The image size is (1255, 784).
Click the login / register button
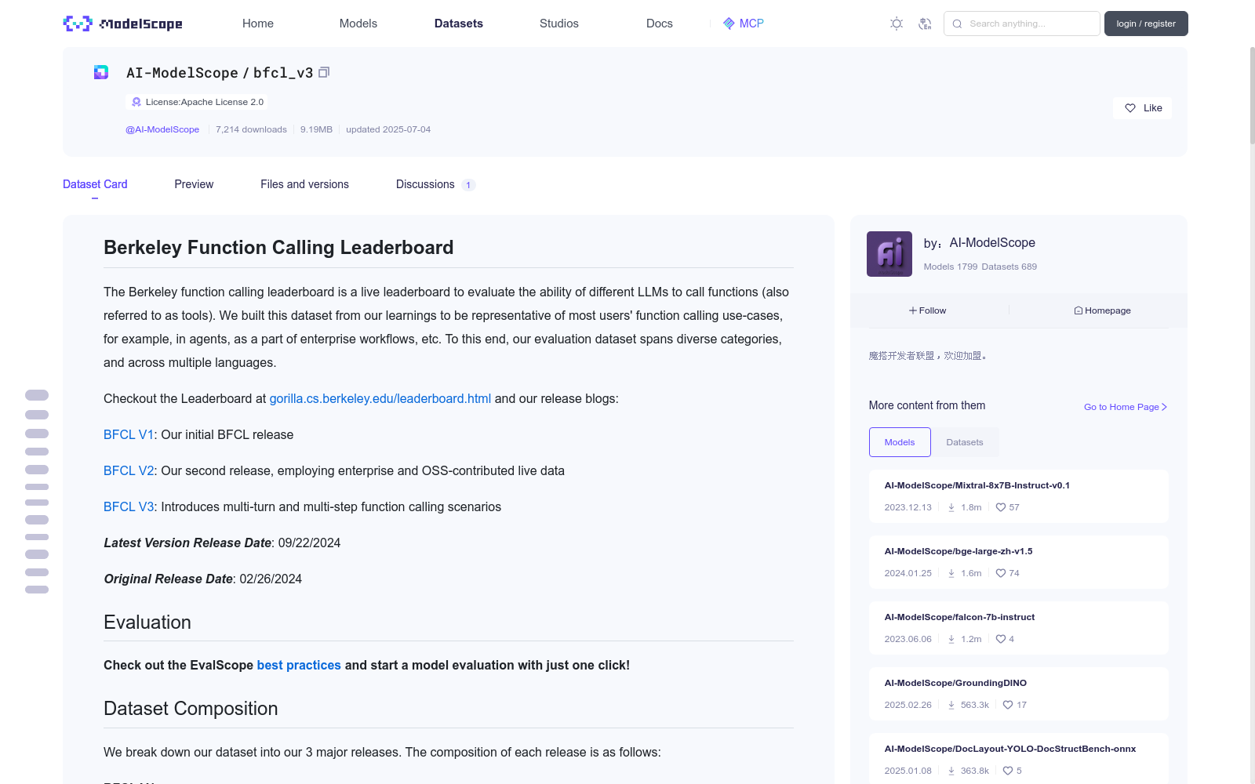click(x=1146, y=24)
